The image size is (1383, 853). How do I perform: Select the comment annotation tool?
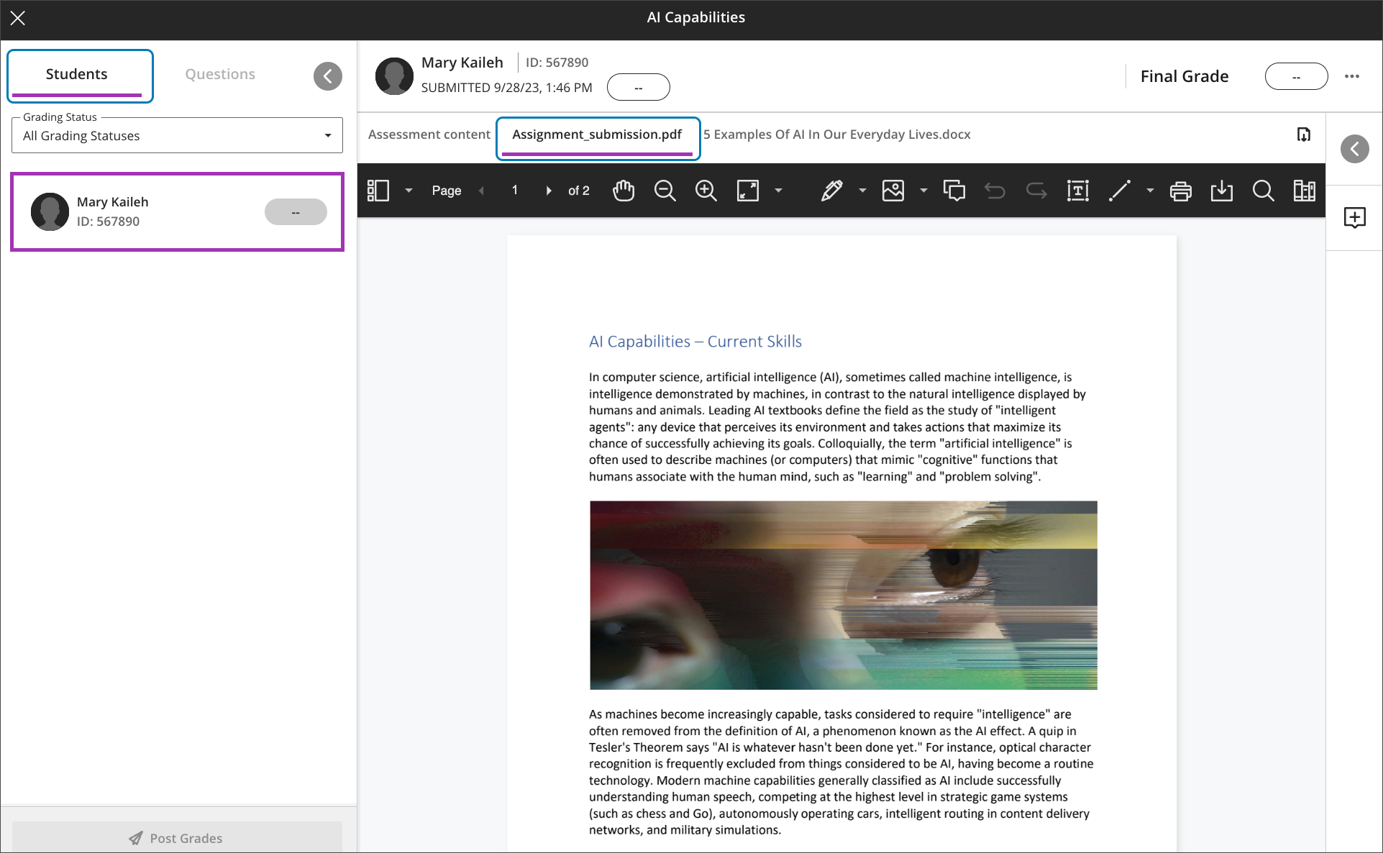click(954, 191)
